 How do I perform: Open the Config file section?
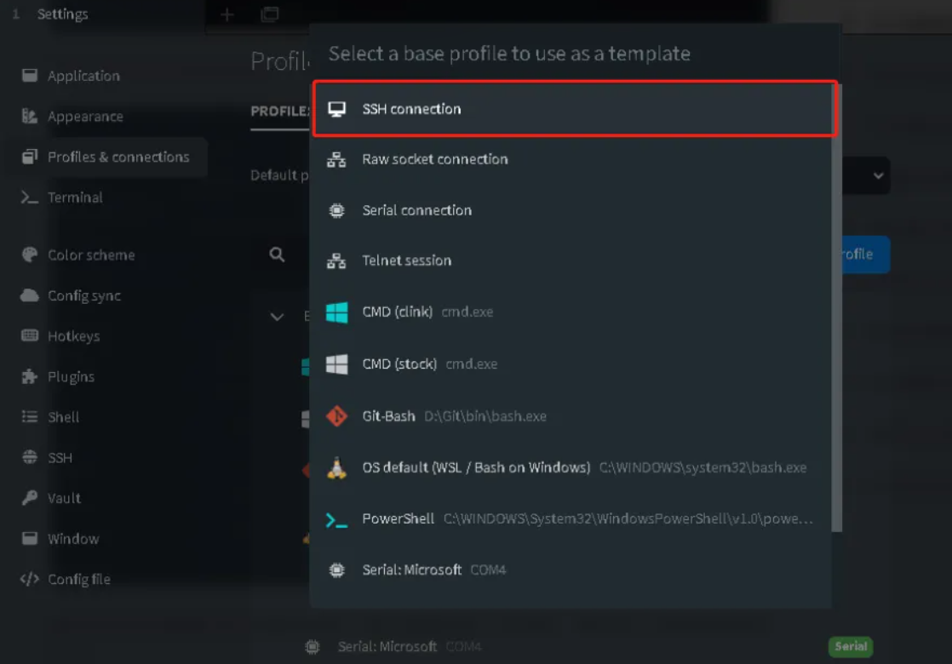tap(106, 580)
